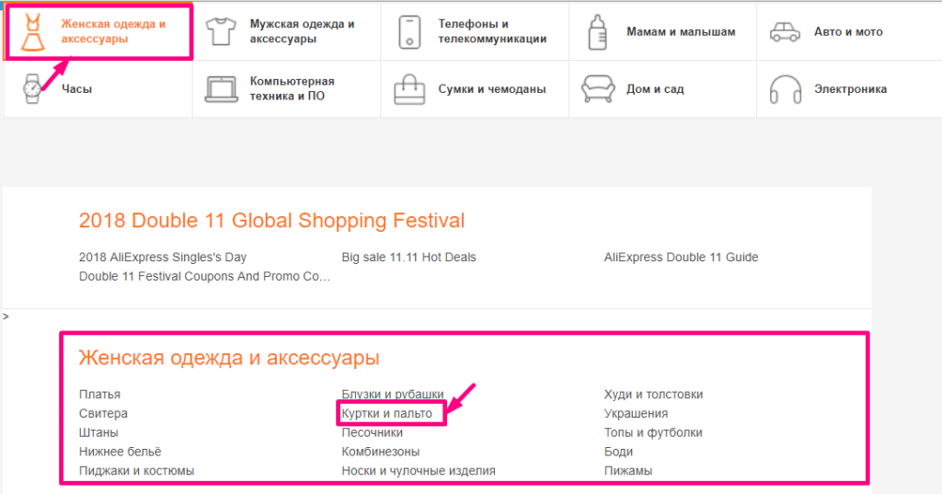Open the AliExpress Double 11 Guide link
Viewport: 942px width, 494px height.
681,258
